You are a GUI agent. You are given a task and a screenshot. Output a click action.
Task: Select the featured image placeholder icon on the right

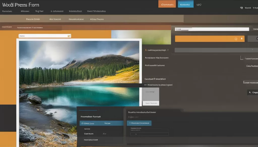[x=241, y=58]
